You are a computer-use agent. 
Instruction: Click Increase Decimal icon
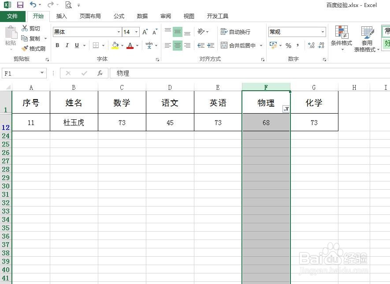[x=310, y=45]
